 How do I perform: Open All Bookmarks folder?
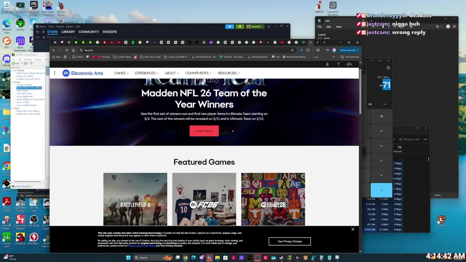click(350, 57)
